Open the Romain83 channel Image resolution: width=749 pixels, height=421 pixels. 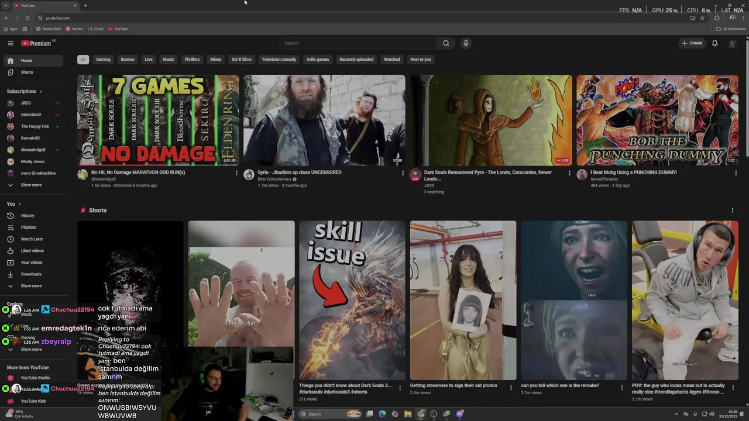(33, 138)
